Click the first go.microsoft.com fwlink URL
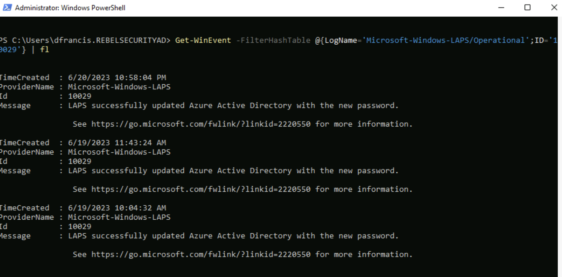This screenshot has width=562, height=277. coord(201,124)
